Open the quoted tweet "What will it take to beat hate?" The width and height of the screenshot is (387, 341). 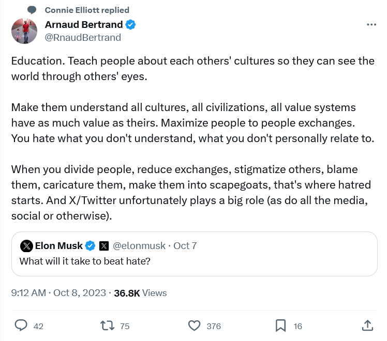85,261
